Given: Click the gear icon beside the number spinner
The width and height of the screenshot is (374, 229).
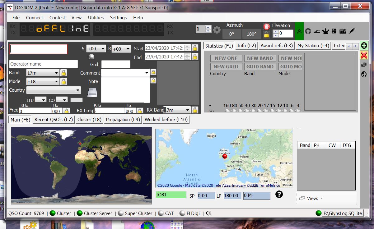Looking at the screenshot, I should (x=217, y=30).
